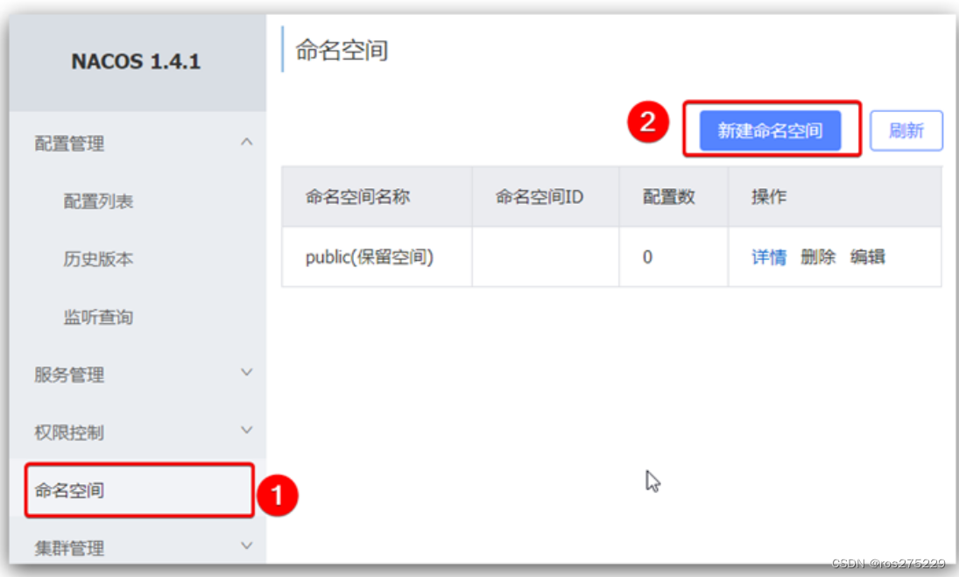This screenshot has width=959, height=577.
Task: Open 配置列表 in sidebar
Action: [98, 201]
